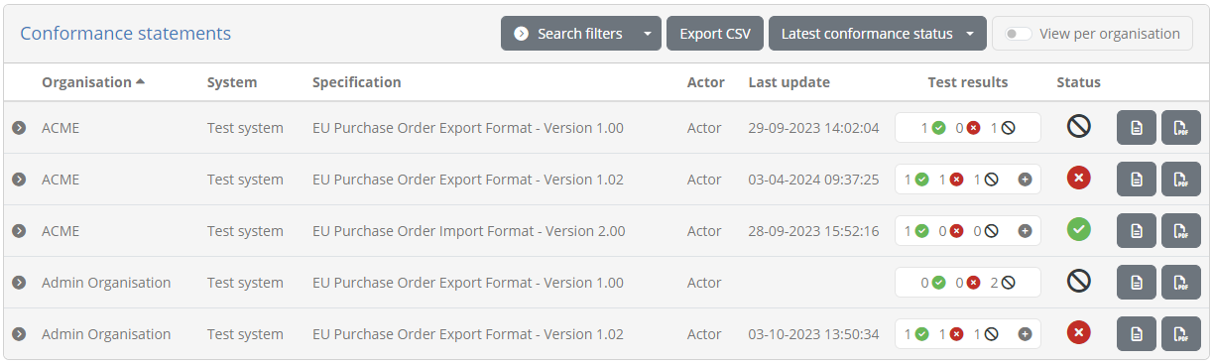Click failed status icon for ACME Export Version 1.02
1213x364 pixels.
tap(1079, 179)
